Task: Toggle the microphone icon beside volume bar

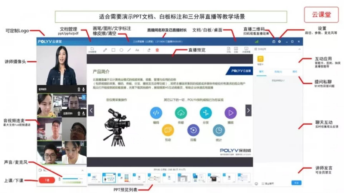Action: coord(59,179)
